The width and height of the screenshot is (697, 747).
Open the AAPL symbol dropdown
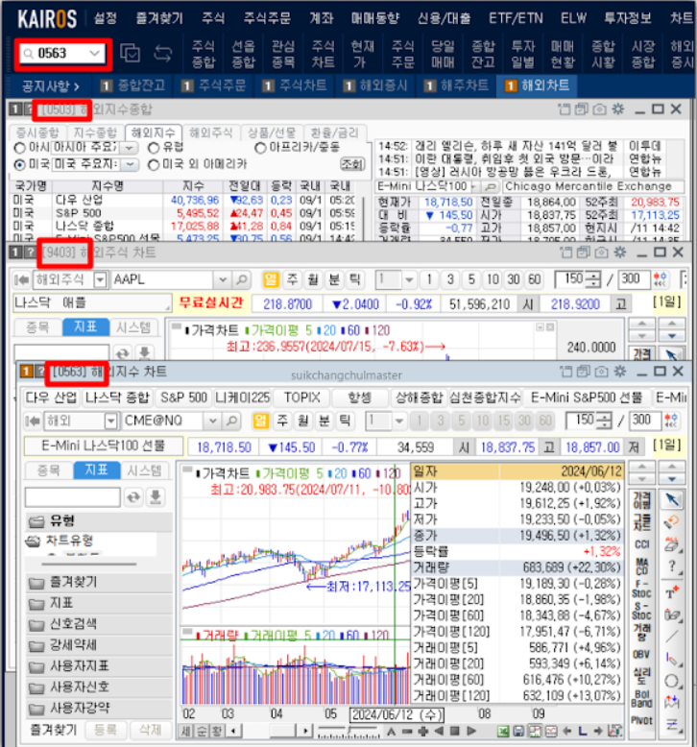coord(223,279)
